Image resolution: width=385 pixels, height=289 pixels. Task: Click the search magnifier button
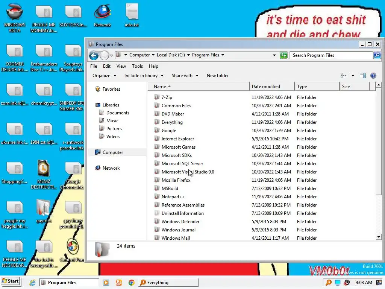[x=377, y=55]
